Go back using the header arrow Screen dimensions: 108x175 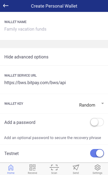coord(6,6)
